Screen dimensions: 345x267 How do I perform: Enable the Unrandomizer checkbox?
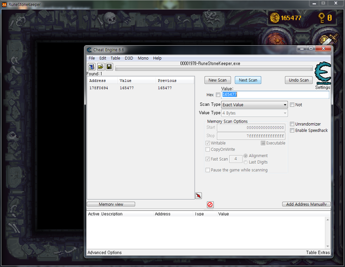point(292,124)
